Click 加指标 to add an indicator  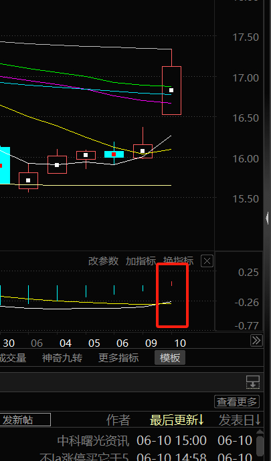pyautogui.click(x=141, y=261)
